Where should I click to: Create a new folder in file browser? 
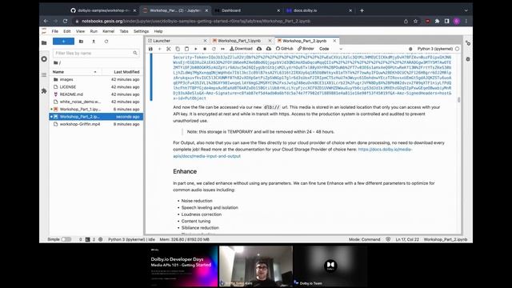click(x=81, y=42)
